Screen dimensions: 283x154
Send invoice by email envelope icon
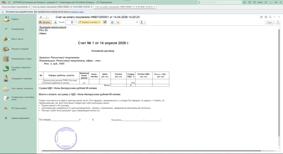click(118, 22)
